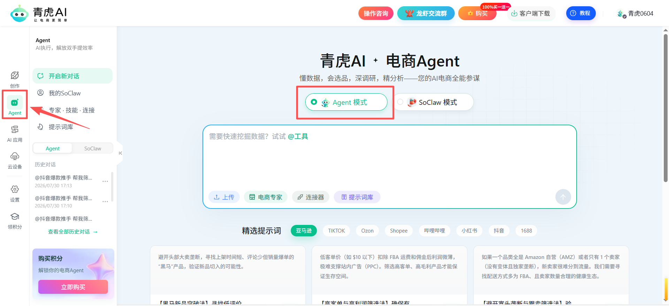Select the TIKTOK prompt category
The image size is (669, 306).
(336, 230)
